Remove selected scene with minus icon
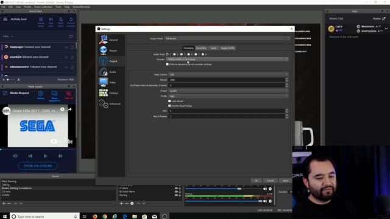Screen dimensions: 390x219 (9, 203)
